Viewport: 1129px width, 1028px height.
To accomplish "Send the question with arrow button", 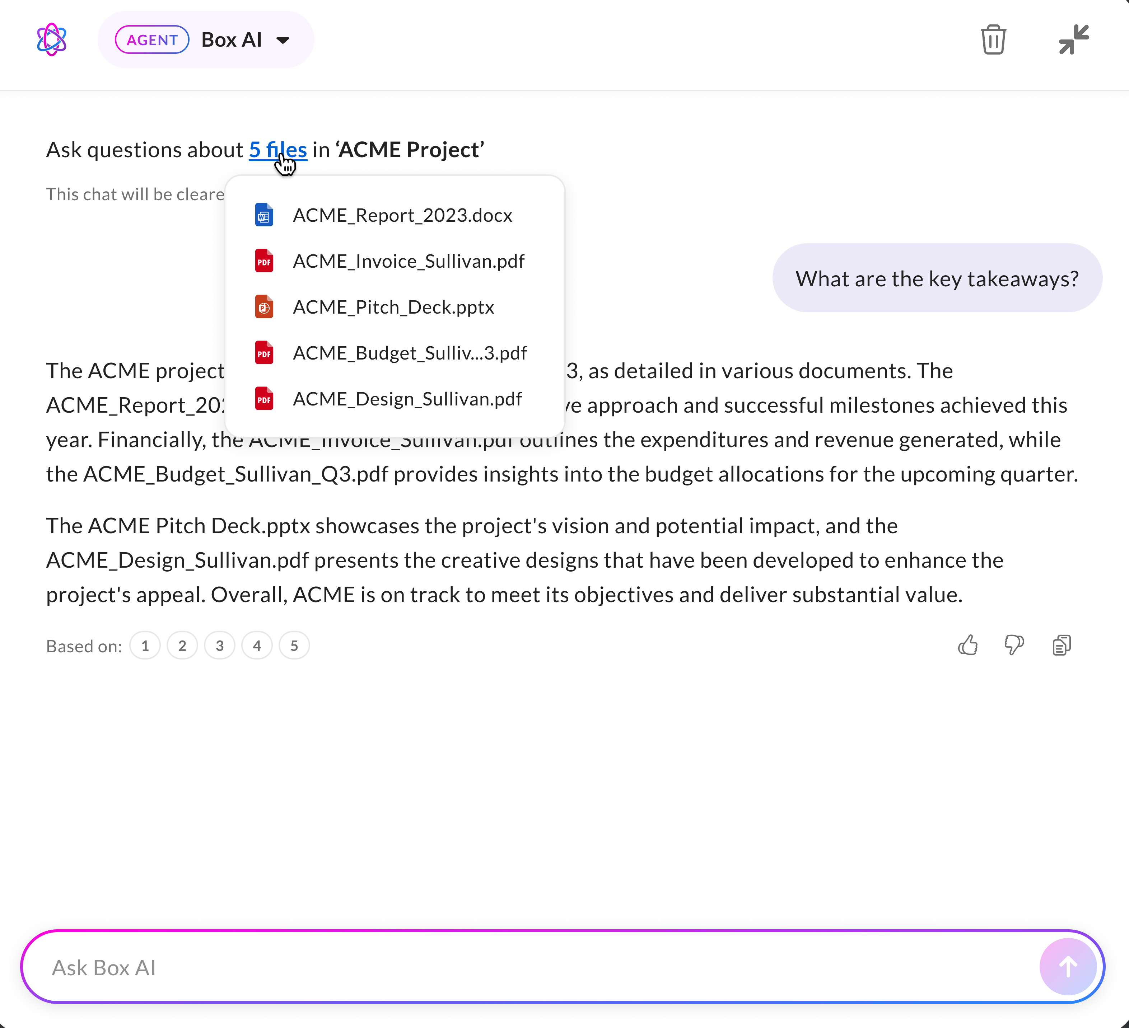I will pyautogui.click(x=1067, y=966).
